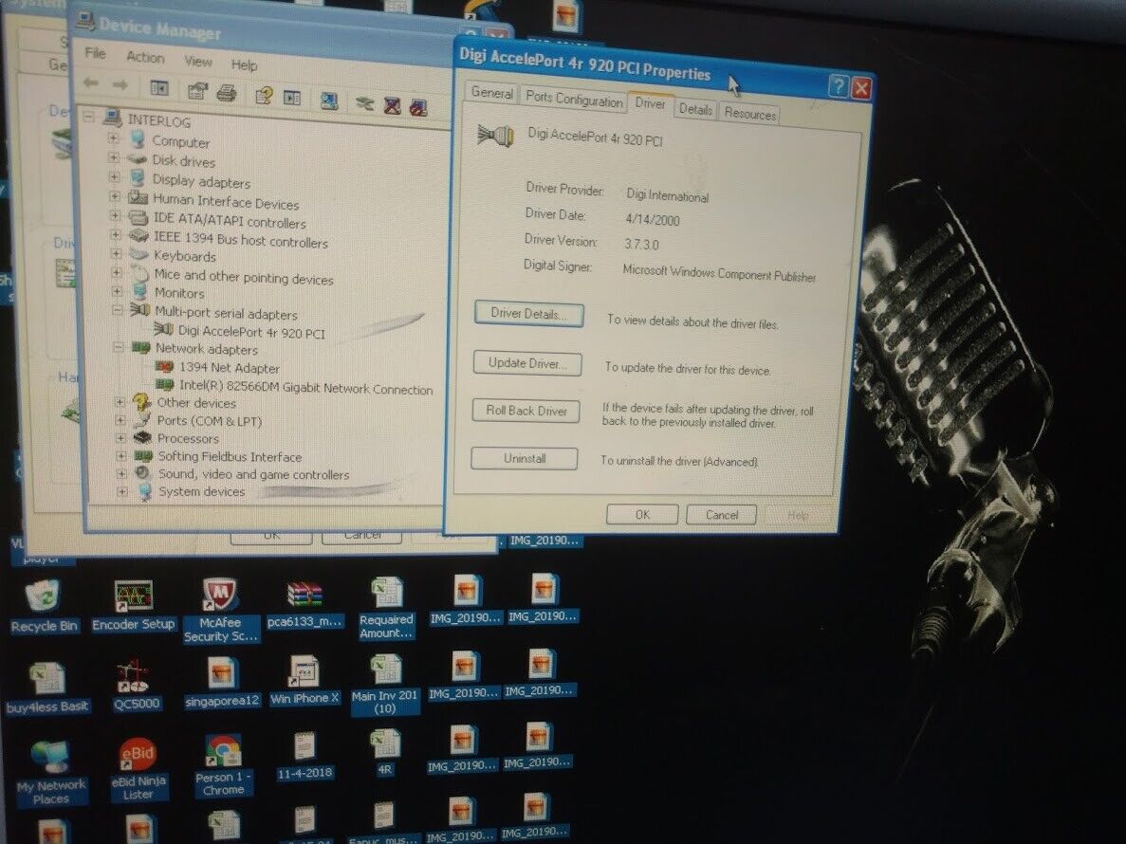Image resolution: width=1126 pixels, height=844 pixels.
Task: Click the help question-mark button in Properties title bar
Action: click(838, 86)
